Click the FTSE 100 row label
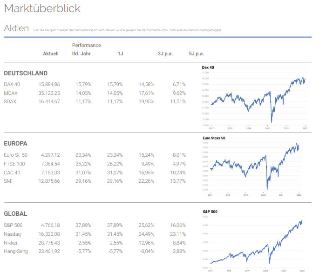326x279 pixels. click(x=14, y=164)
